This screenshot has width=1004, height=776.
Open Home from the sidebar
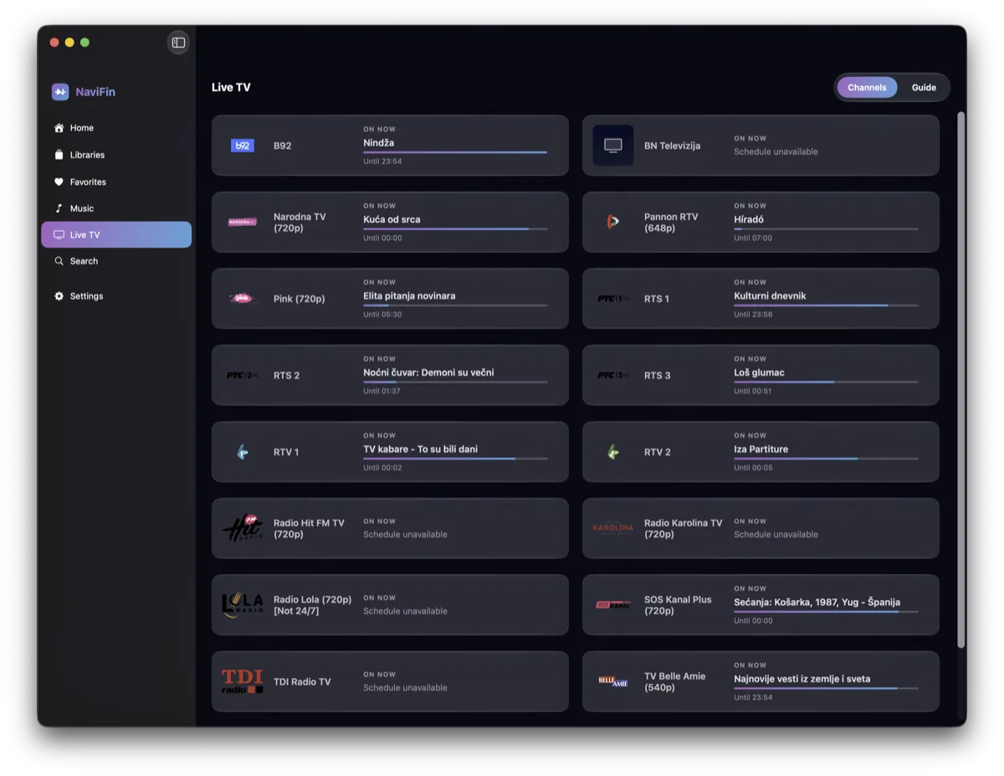point(116,128)
